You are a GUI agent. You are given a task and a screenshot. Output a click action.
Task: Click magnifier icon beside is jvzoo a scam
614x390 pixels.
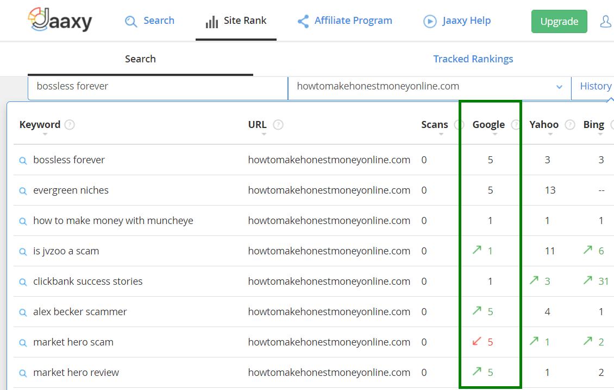click(x=23, y=252)
